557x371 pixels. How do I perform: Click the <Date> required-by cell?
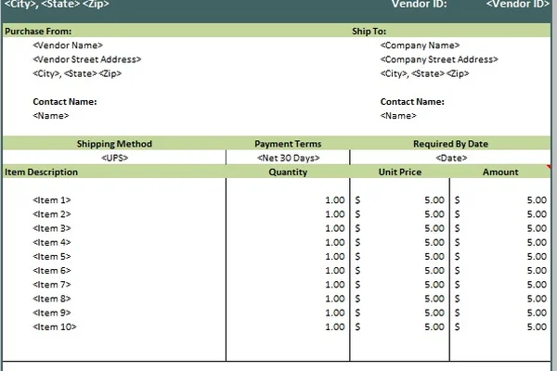(451, 158)
